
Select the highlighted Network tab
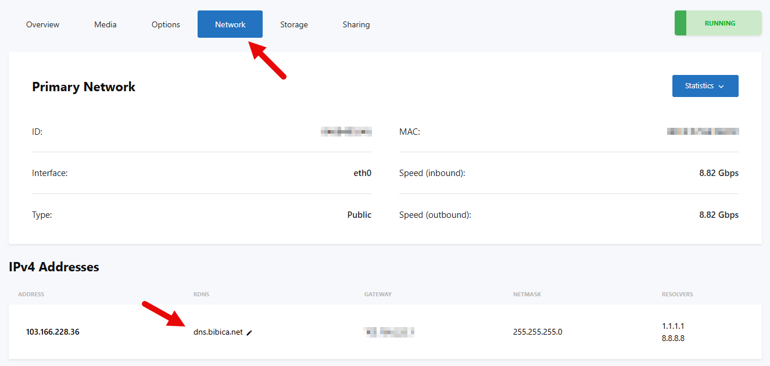tap(230, 24)
